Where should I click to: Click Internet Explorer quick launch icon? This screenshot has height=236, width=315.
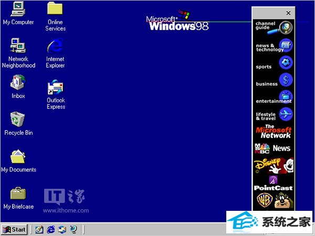point(50,229)
